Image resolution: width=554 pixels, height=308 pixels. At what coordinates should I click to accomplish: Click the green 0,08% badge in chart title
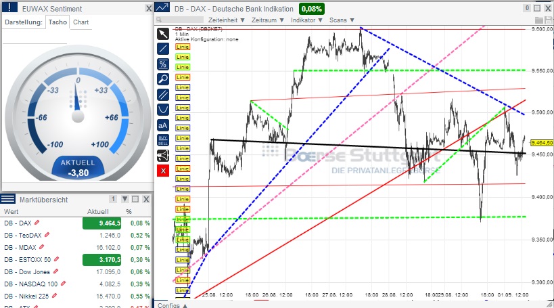[x=312, y=9]
